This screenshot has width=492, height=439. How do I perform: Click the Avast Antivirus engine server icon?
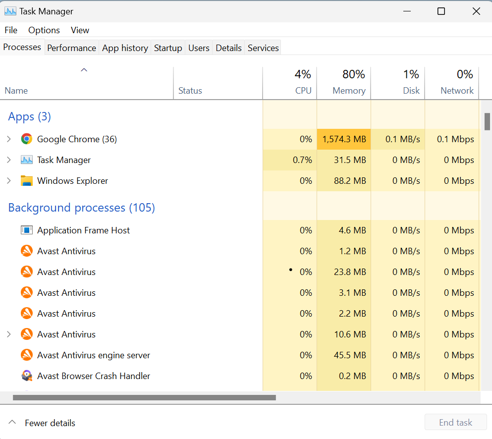click(27, 355)
